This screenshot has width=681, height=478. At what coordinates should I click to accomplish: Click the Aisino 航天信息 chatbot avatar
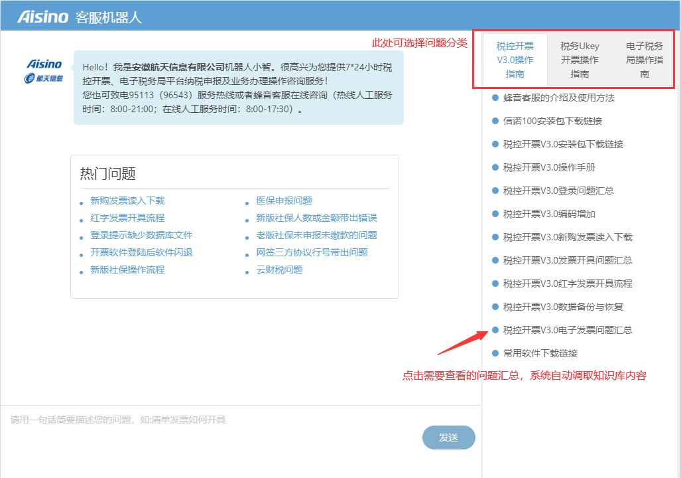coord(43,71)
